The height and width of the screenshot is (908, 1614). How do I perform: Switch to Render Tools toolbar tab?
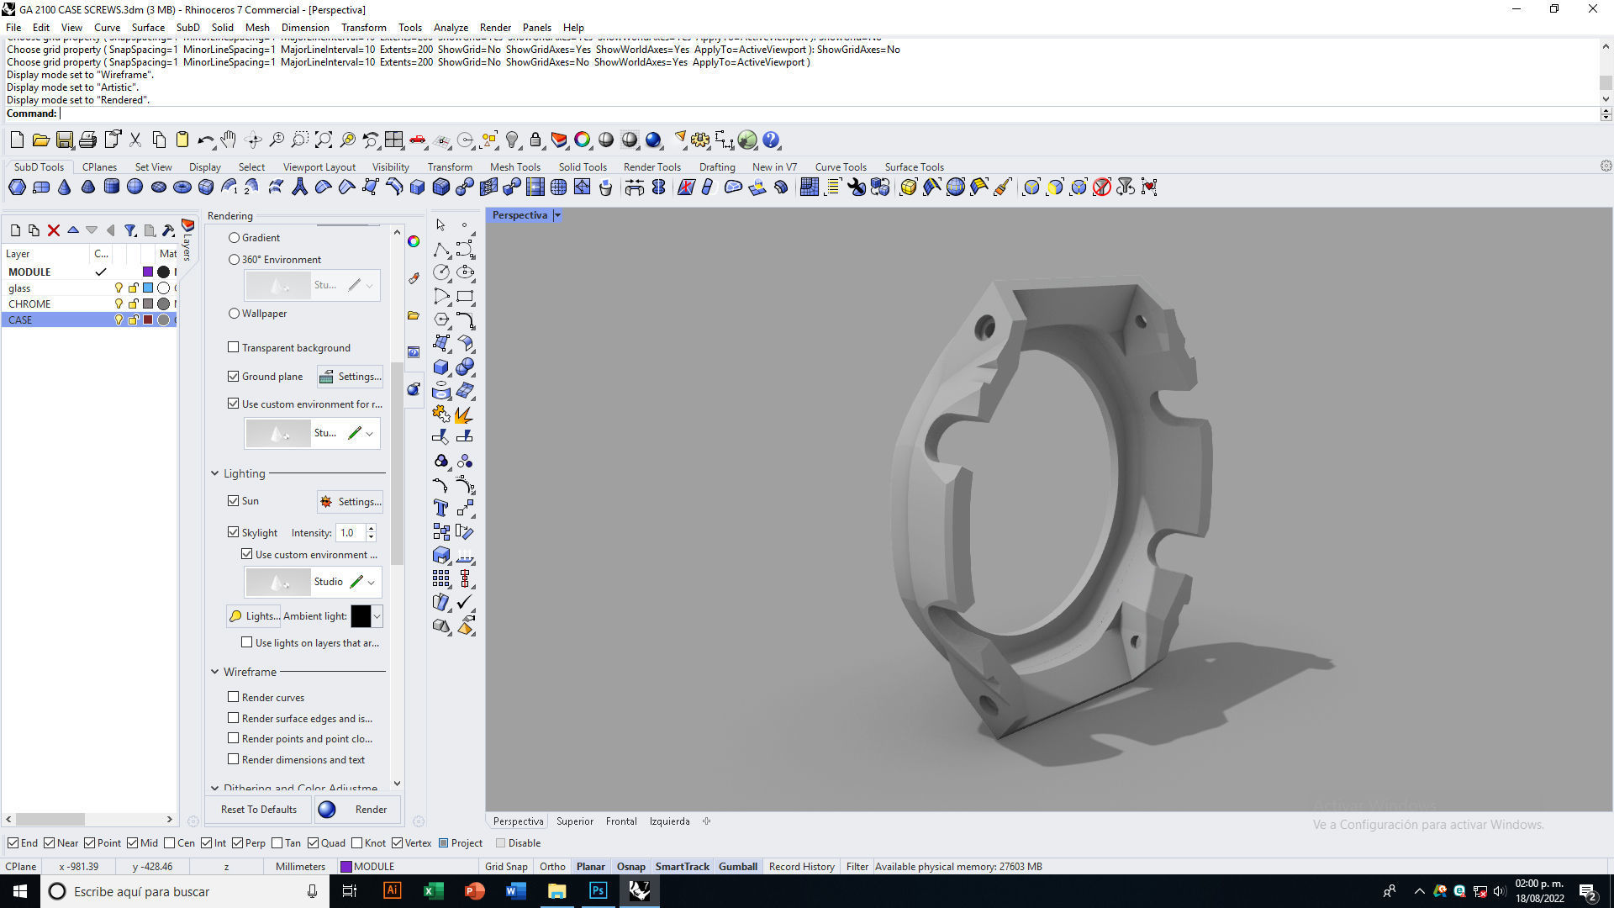coord(651,166)
